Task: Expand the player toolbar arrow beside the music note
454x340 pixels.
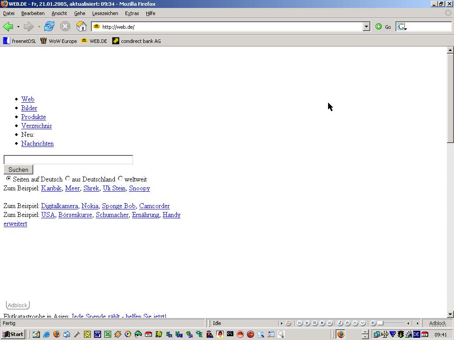Action: coord(282,323)
